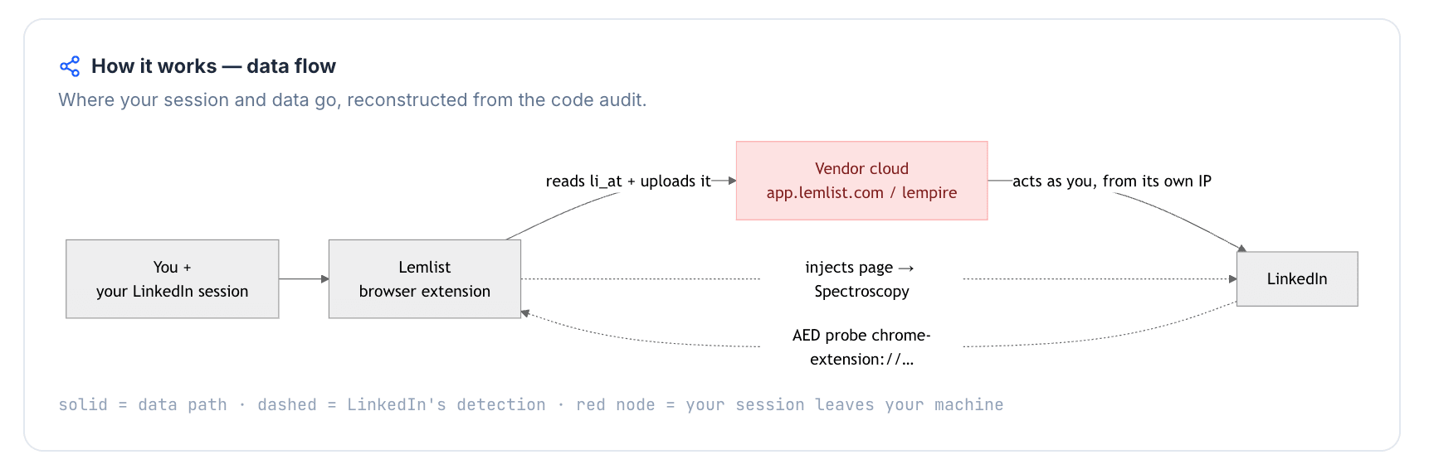Click dashed arrowhead returning to Lemlist extension
Image resolution: width=1429 pixels, height=474 pixels.
525,313
